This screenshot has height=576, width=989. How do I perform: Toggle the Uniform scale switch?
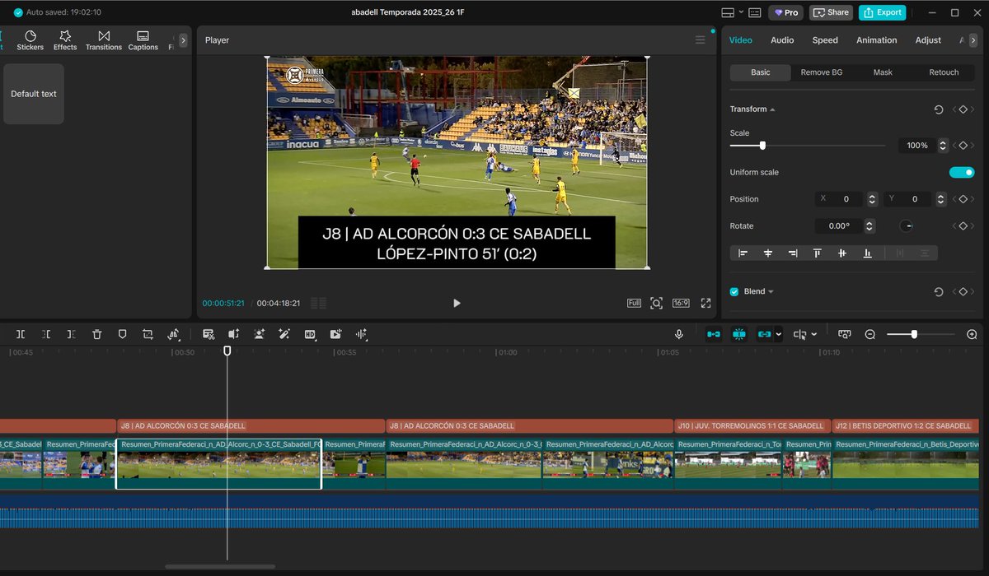[962, 172]
